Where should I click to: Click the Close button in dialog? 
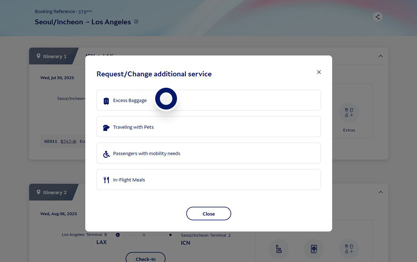coord(208,214)
